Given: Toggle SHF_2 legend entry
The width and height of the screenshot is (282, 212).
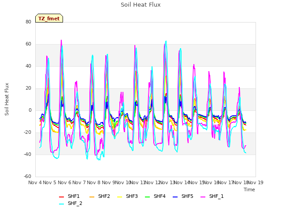Looking at the screenshot, I should tap(70, 203).
